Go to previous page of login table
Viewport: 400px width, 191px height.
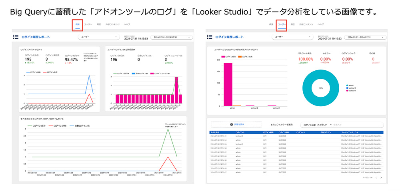(376, 177)
